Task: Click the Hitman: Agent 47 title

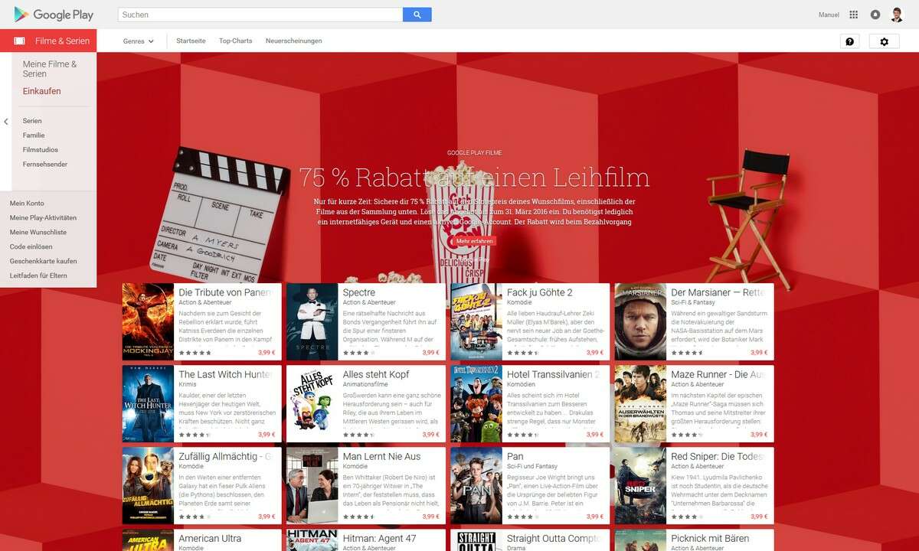Action: pos(380,538)
